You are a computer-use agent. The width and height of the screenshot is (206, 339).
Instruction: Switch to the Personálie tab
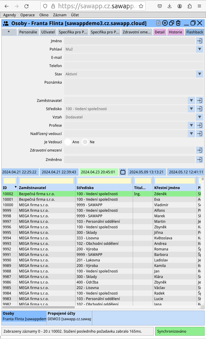pos(28,32)
